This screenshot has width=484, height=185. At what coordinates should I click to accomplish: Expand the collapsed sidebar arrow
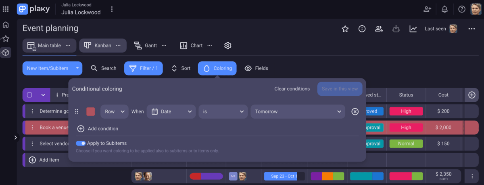tap(16, 138)
